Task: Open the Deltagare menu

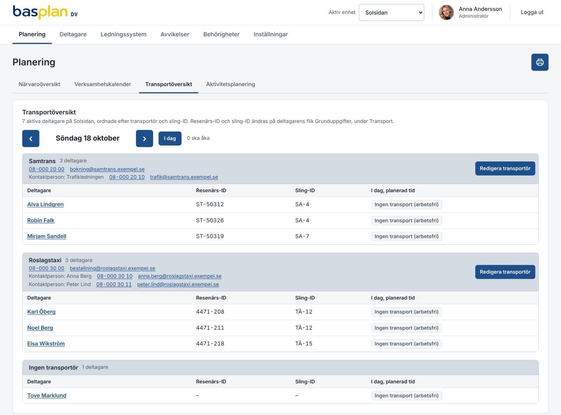Action: coord(73,34)
